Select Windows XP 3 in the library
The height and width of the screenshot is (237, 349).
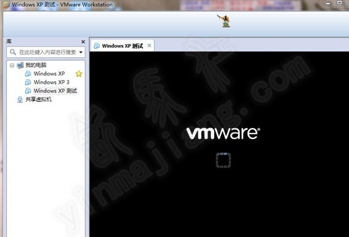point(52,82)
